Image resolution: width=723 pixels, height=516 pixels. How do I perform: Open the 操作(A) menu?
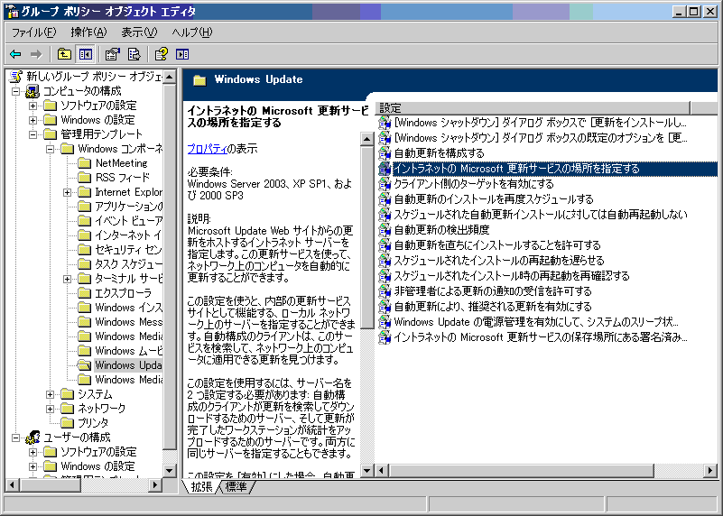(88, 32)
